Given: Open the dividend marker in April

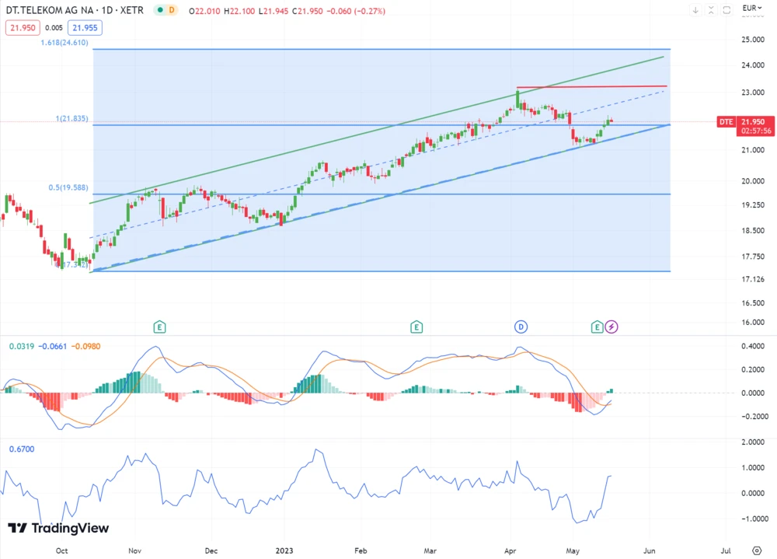Looking at the screenshot, I should tap(521, 327).
